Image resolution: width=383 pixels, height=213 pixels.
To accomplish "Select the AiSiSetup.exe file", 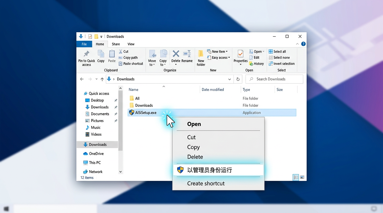I will pyautogui.click(x=212, y=113).
